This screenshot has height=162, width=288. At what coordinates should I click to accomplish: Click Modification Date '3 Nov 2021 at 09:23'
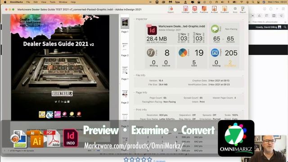[219, 85]
